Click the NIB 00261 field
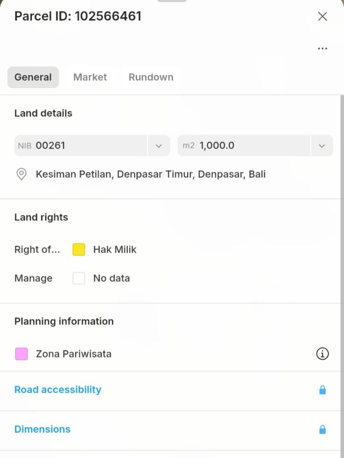The image size is (344, 458). [x=81, y=146]
